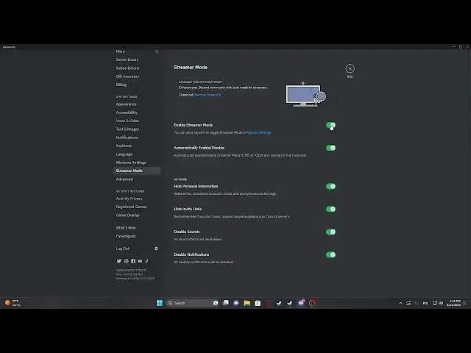Show hidden system tray icons
Image resolution: width=471 pixels, height=353 pixels.
tap(400, 303)
